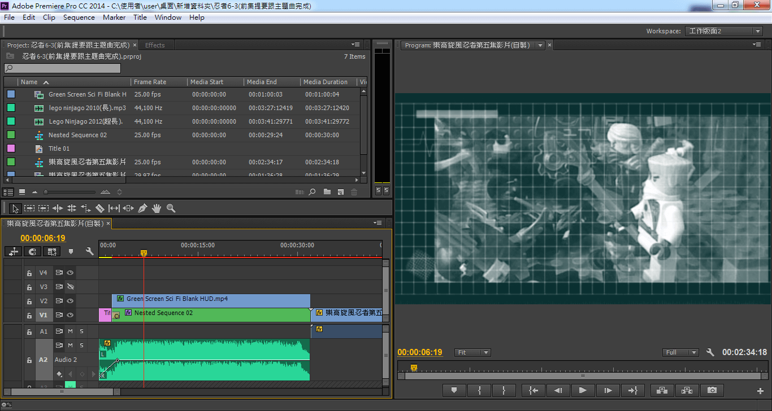Select the Hand tool

(x=157, y=208)
